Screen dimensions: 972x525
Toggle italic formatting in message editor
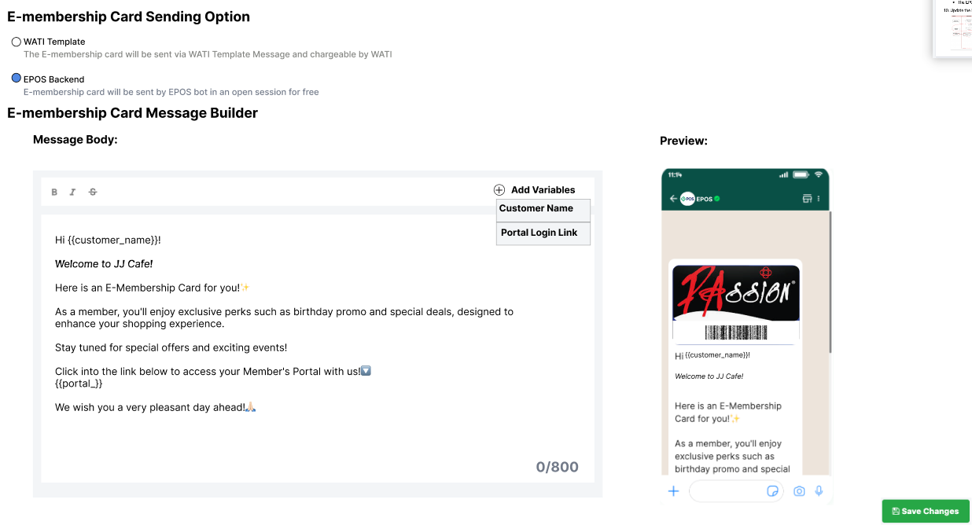[72, 192]
